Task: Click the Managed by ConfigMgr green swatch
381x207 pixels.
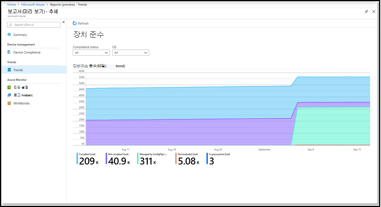Action: click(x=138, y=158)
